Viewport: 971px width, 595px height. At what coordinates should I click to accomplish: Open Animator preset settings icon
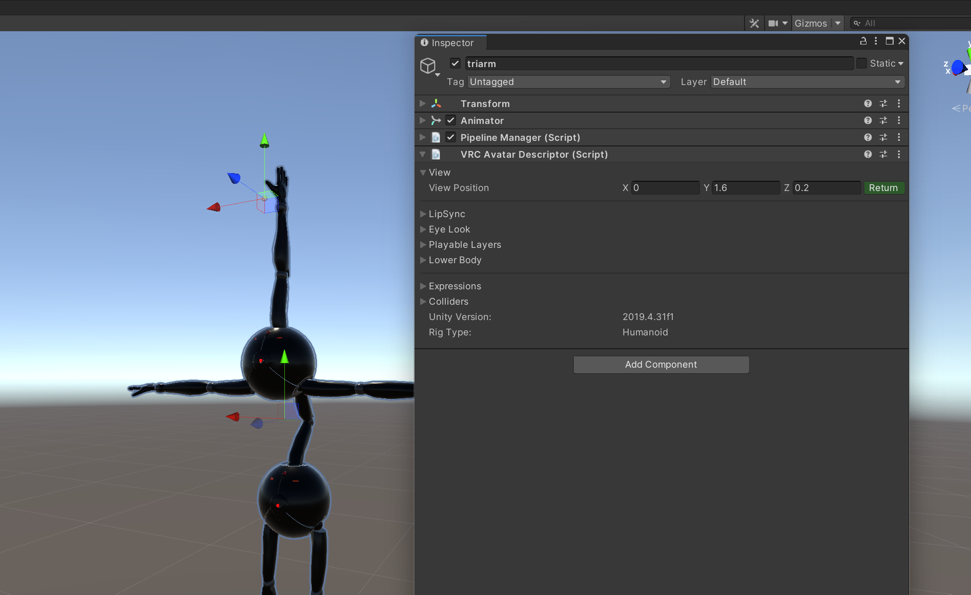(883, 121)
